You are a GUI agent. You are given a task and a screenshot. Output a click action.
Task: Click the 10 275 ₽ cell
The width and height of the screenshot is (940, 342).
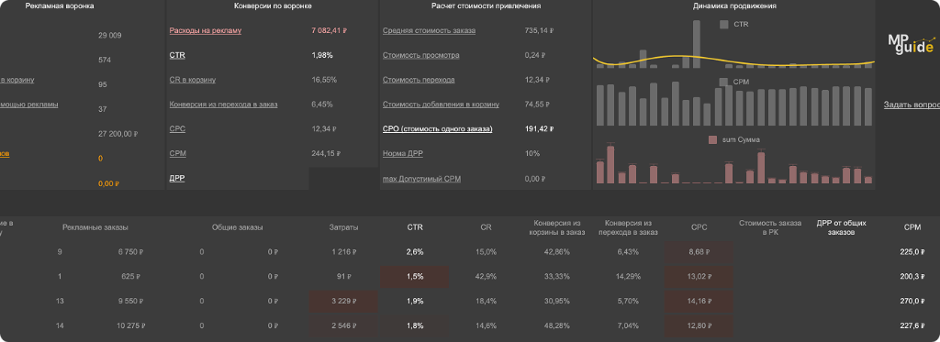pyautogui.click(x=130, y=325)
